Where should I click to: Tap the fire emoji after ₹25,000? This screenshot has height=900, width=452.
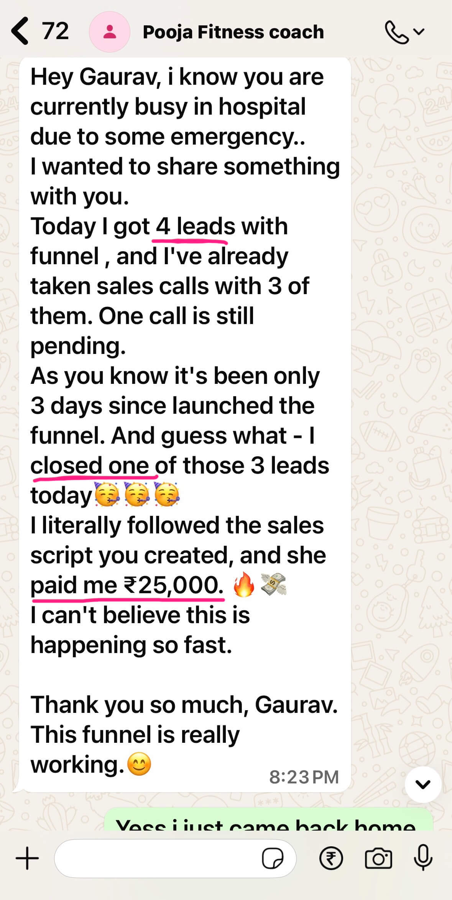point(244,586)
